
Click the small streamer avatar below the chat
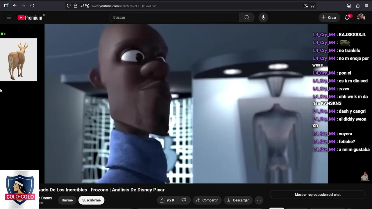[365, 176]
